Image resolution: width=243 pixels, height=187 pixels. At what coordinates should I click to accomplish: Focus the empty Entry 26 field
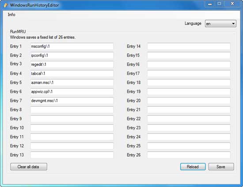pyautogui.click(x=189, y=155)
